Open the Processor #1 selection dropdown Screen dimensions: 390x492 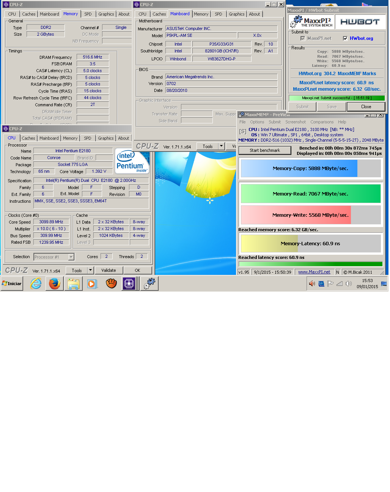point(71,257)
